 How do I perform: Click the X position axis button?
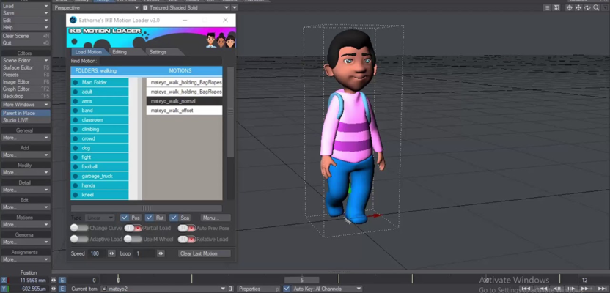point(4,281)
